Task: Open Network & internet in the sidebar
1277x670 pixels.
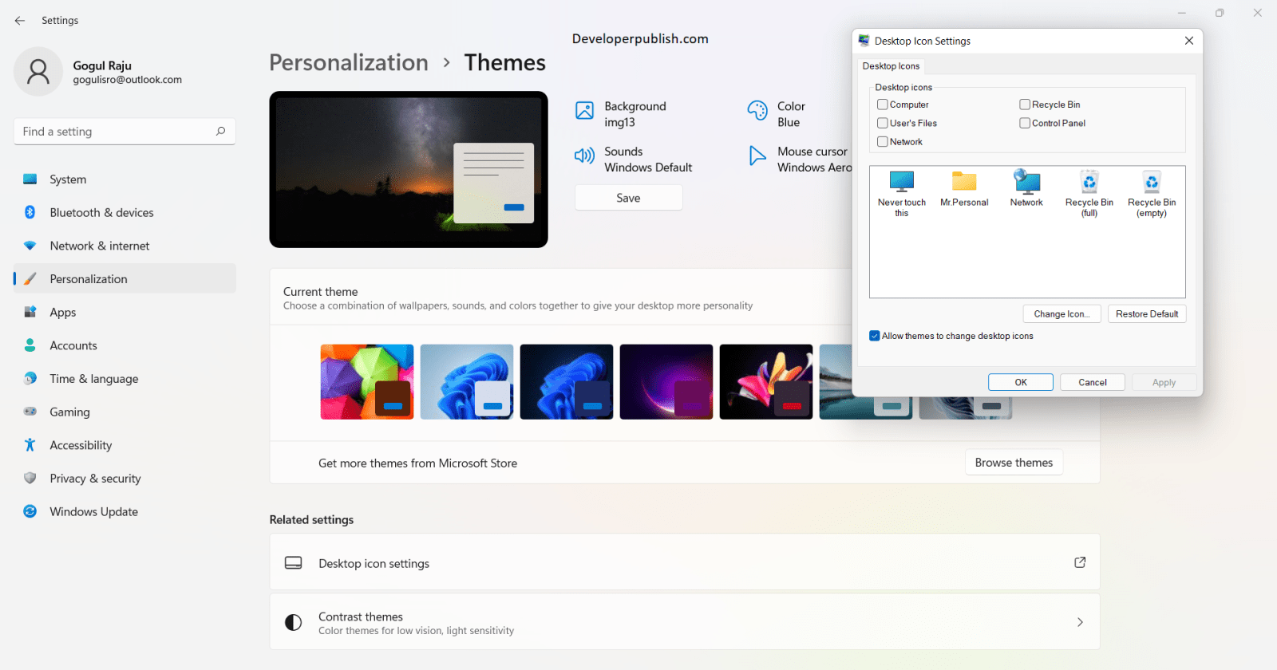Action: tap(125, 246)
